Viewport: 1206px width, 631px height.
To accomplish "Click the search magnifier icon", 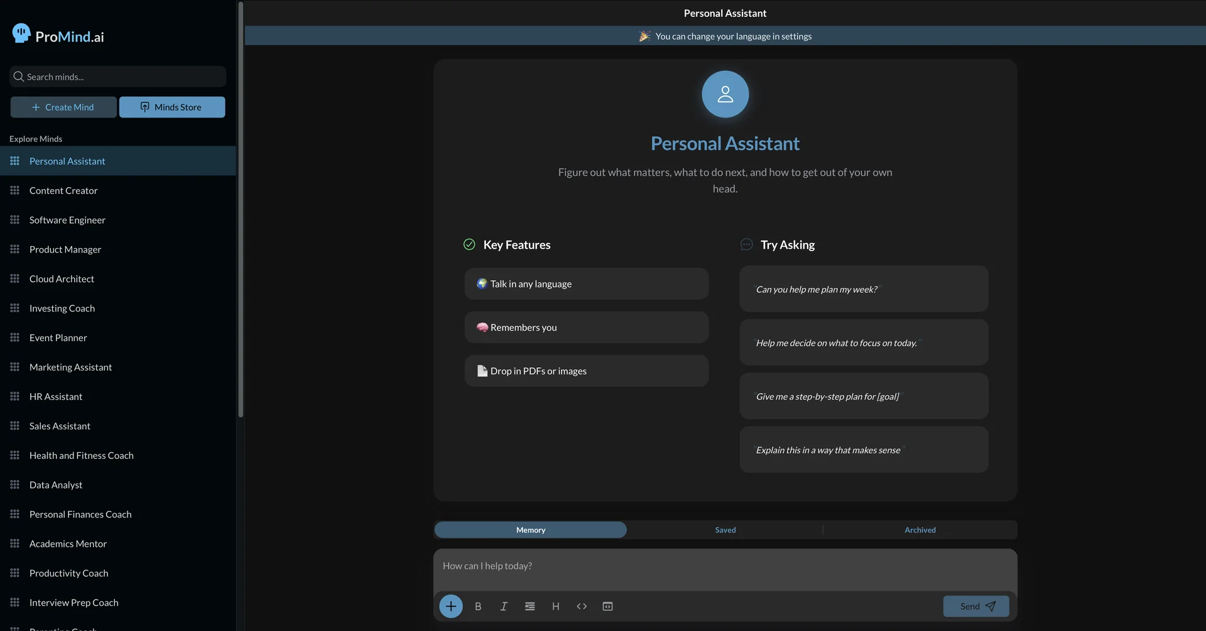I will pyautogui.click(x=18, y=77).
